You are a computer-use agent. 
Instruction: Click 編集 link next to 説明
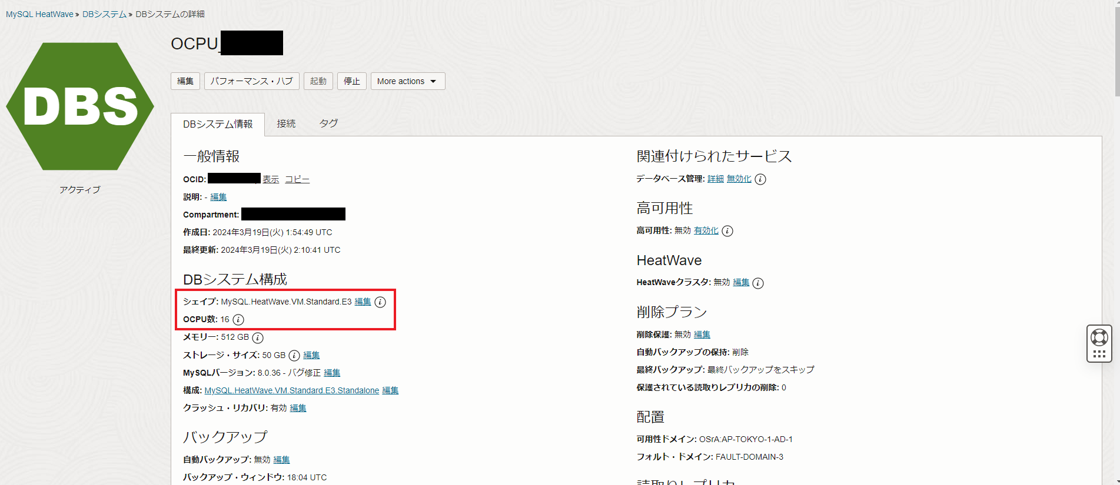[218, 197]
